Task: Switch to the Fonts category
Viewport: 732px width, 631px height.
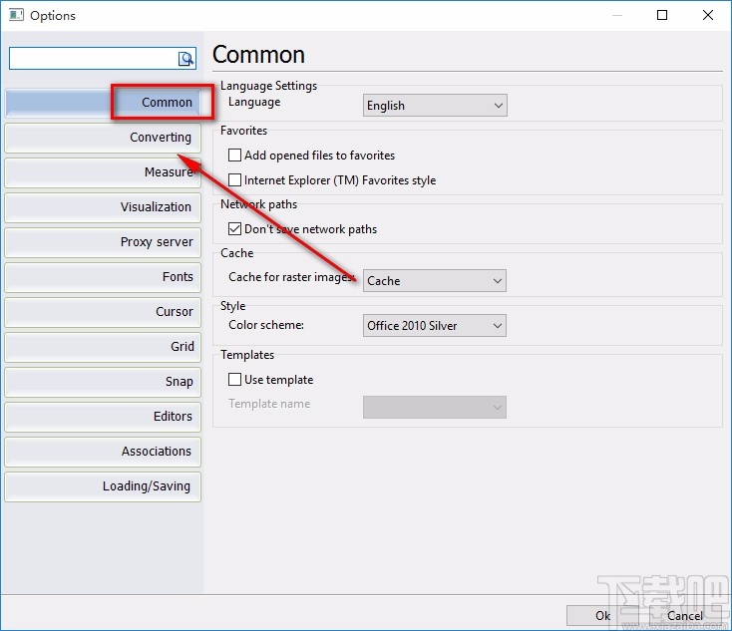Action: [103, 277]
